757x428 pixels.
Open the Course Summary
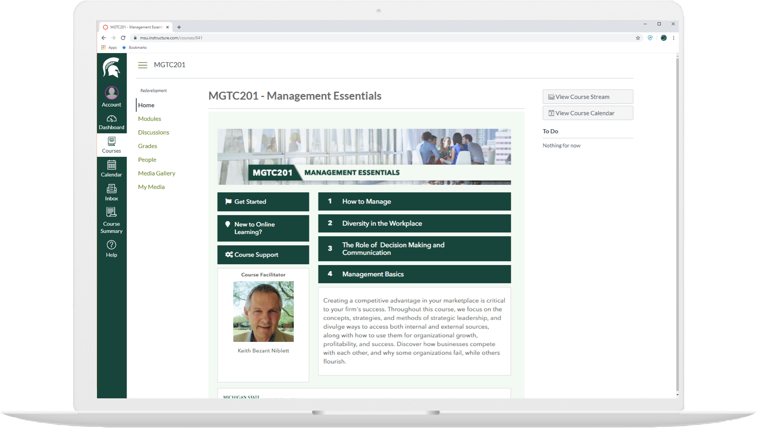click(111, 220)
